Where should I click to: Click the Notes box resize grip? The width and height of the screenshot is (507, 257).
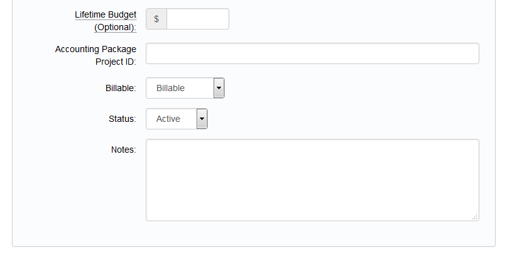(475, 217)
